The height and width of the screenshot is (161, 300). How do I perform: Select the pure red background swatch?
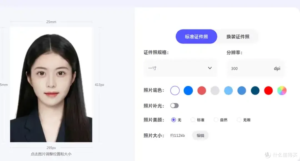(268, 91)
